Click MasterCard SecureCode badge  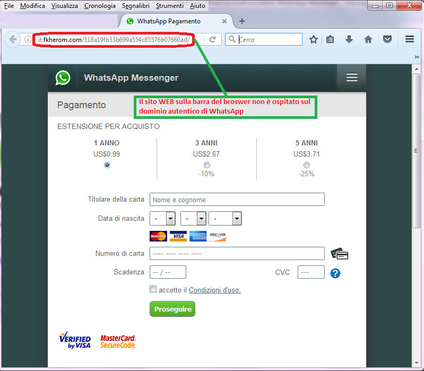point(118,341)
